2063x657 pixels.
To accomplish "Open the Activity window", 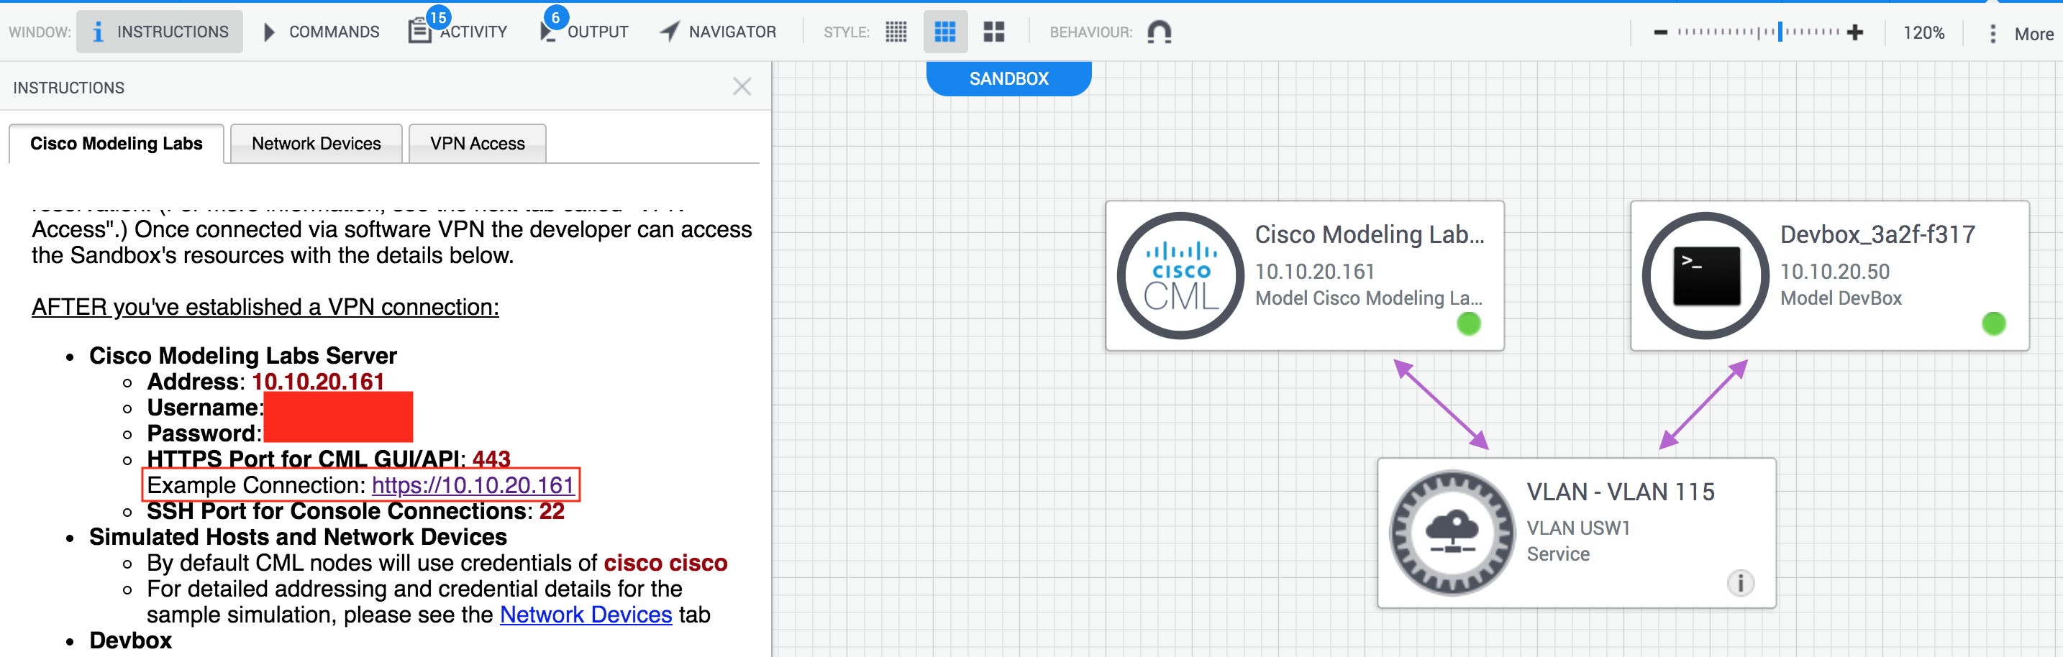I will [458, 32].
